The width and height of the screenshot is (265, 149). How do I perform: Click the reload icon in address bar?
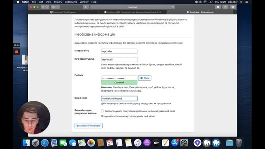173,7
